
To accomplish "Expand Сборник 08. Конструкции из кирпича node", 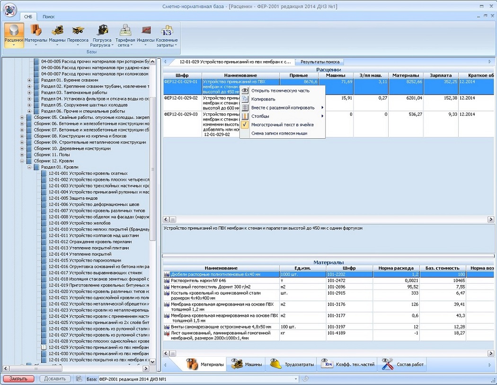I will (x=22, y=136).
